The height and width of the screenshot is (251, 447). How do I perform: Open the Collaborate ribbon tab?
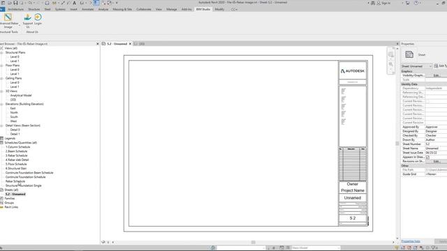click(x=144, y=9)
